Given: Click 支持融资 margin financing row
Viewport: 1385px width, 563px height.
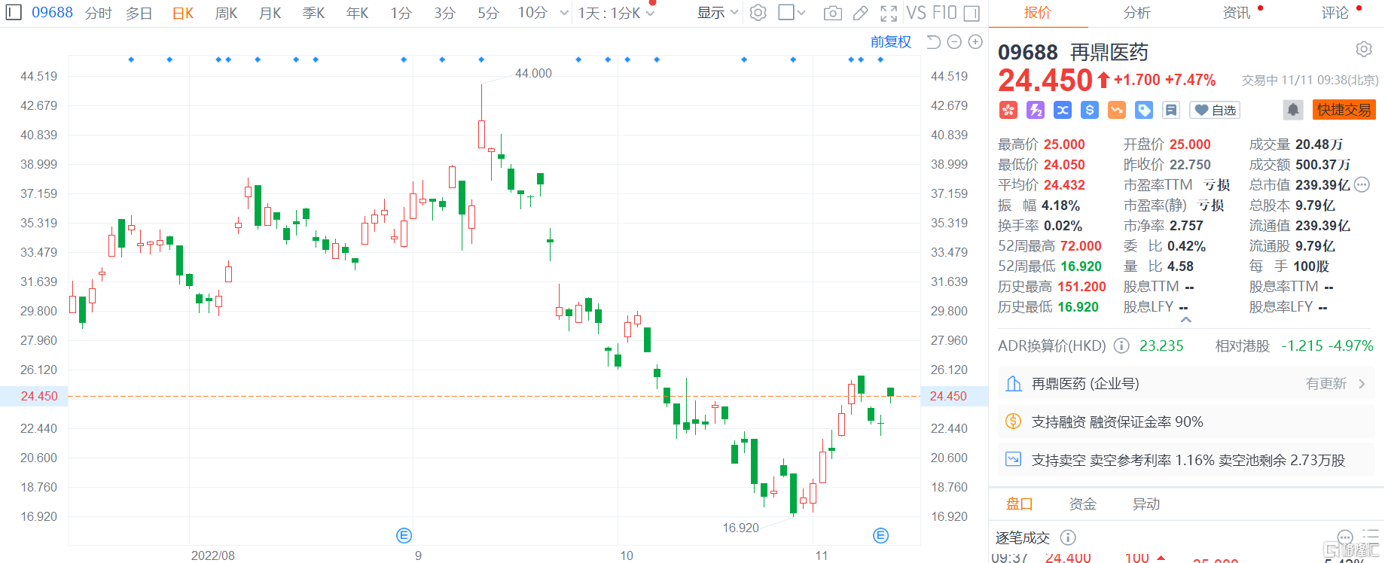Looking at the screenshot, I should [1186, 422].
